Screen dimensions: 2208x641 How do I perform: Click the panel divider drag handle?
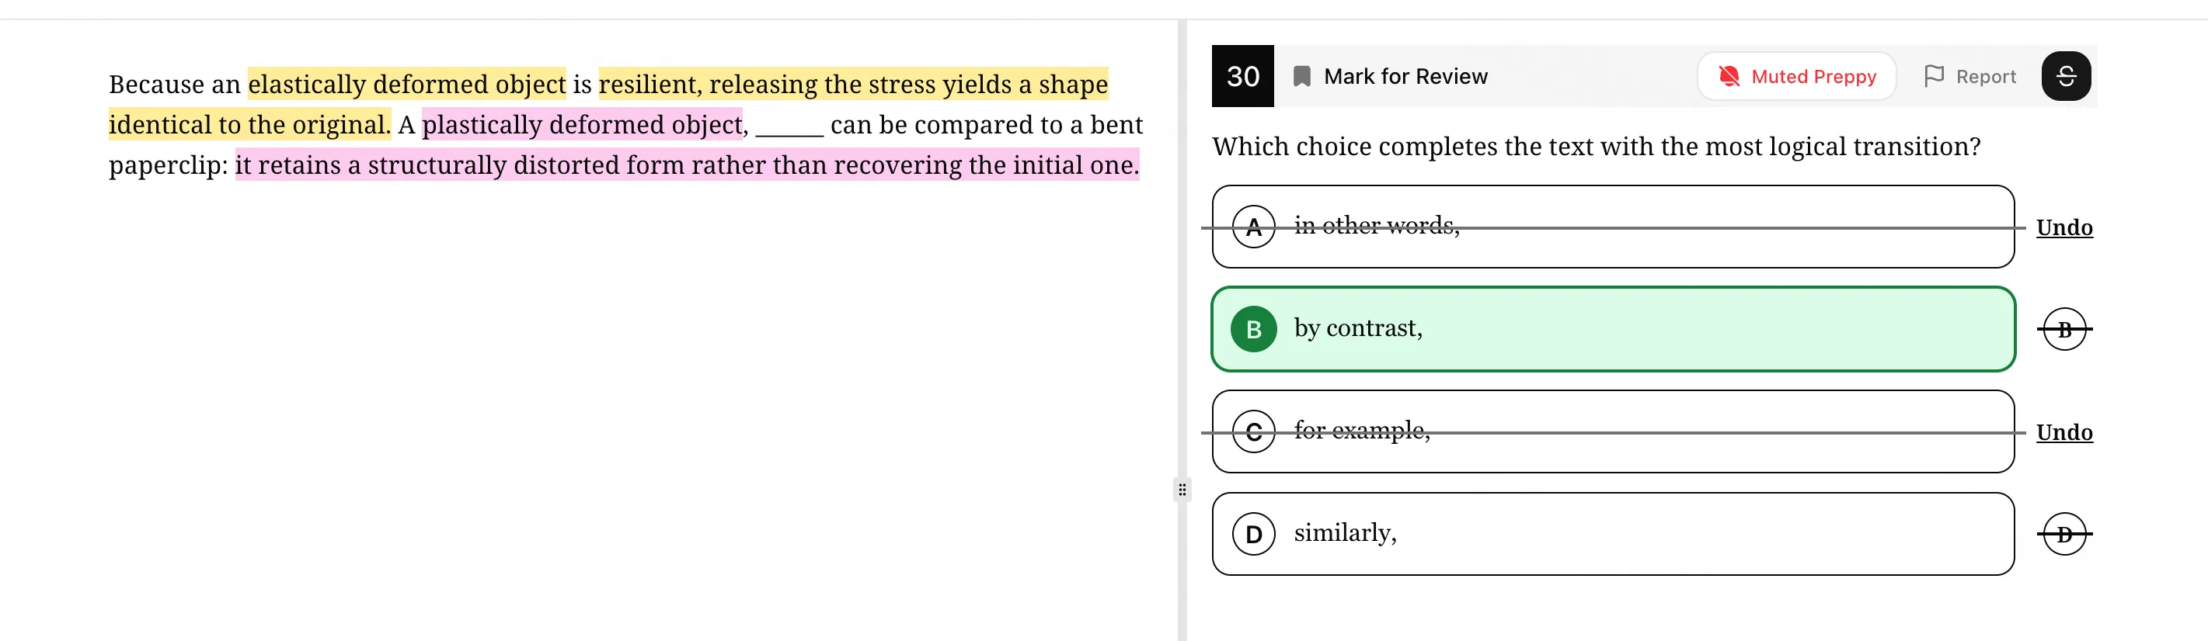point(1182,490)
